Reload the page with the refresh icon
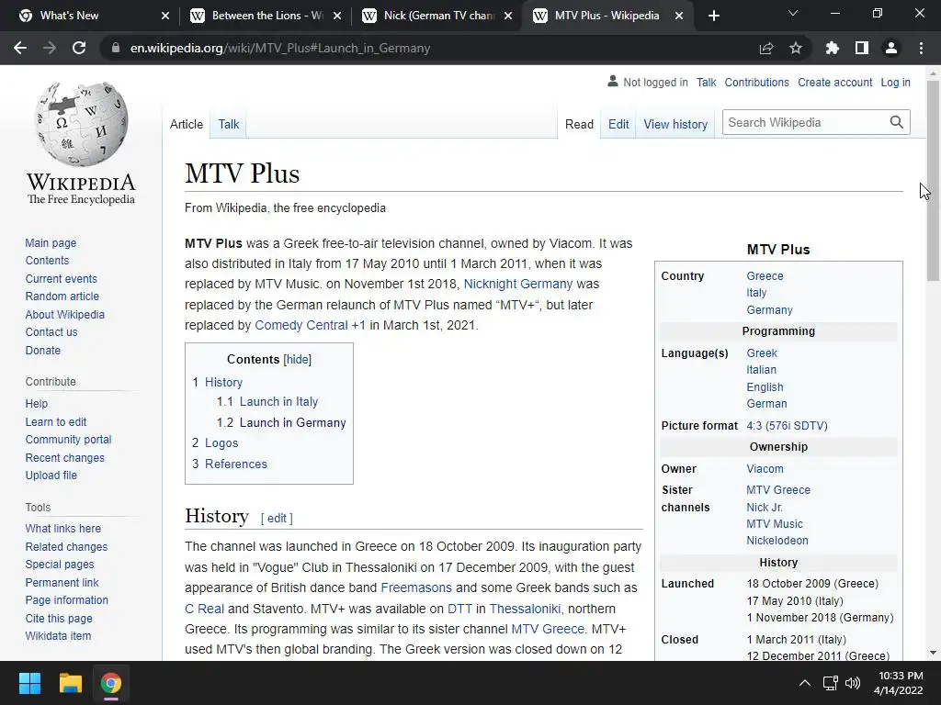The height and width of the screenshot is (705, 941). 79,48
